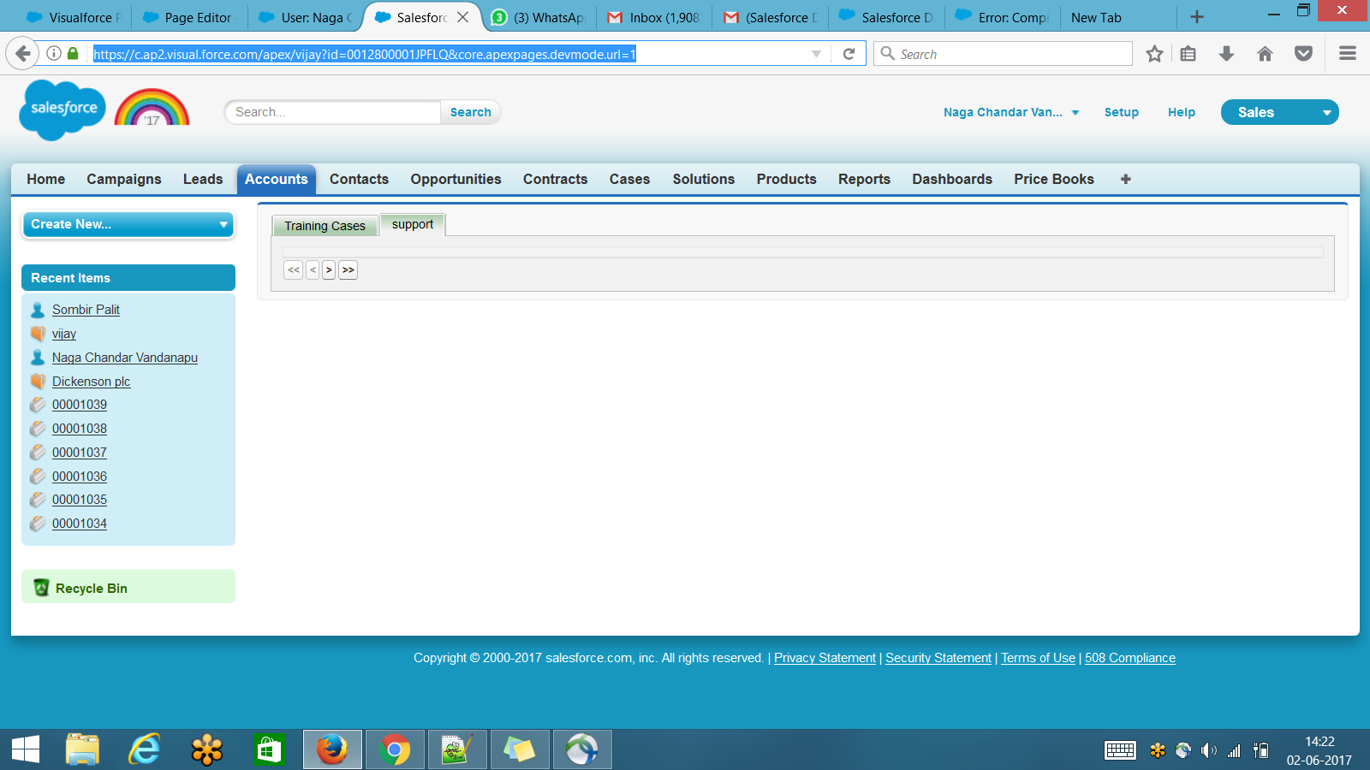Switch to the Contracts tab
This screenshot has height=770, width=1370.
click(x=556, y=179)
